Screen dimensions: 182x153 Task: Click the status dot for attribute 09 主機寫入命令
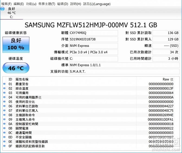coord(4,119)
